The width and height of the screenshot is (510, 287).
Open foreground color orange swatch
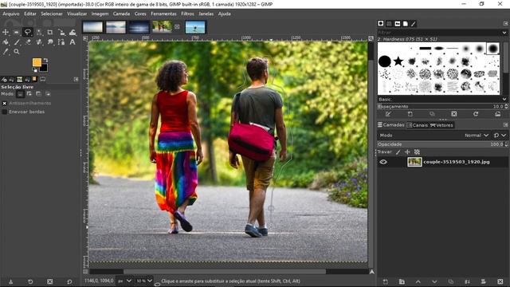[37, 62]
